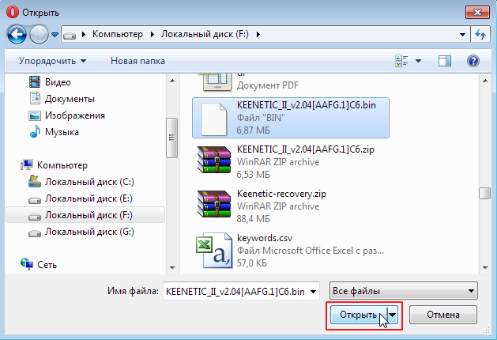Close the Открыть dialog window
Image resolution: width=497 pixels, height=340 pixels.
[x=477, y=13]
